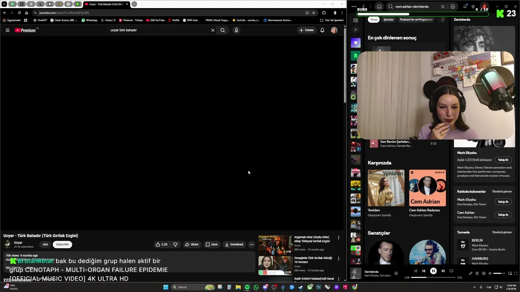Screen dimensions: 520x292
Task: Open the YouTube Create dropdown
Action: click(x=306, y=30)
